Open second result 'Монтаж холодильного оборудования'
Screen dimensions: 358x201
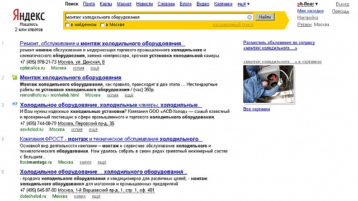[x=70, y=78]
